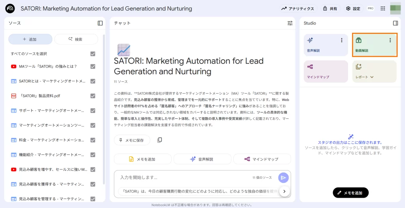The height and width of the screenshot is (208, 405).
Task: Uncheck 「SATORI」製品資料.pdf checkbox
Action: point(93,96)
